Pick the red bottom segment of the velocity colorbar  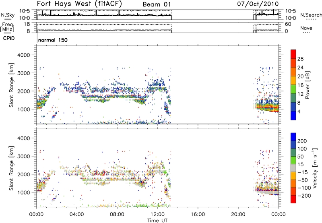coord(293,199)
